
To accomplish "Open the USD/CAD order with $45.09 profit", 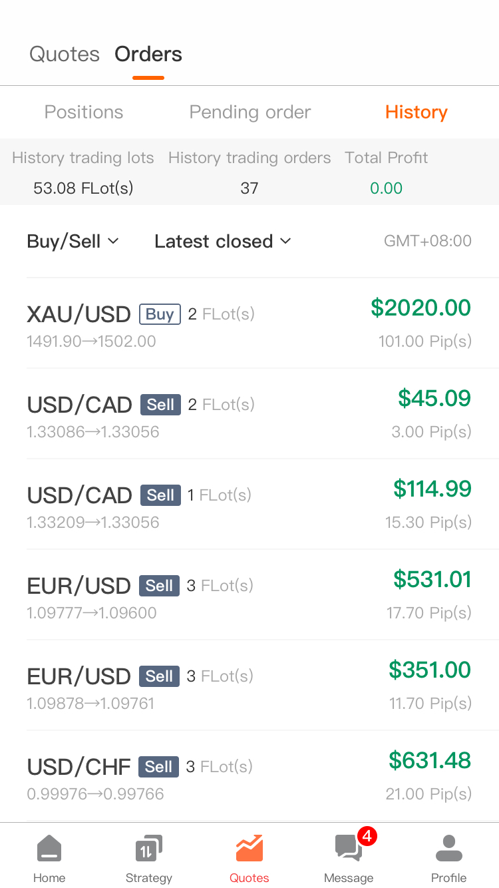I will (x=249, y=414).
